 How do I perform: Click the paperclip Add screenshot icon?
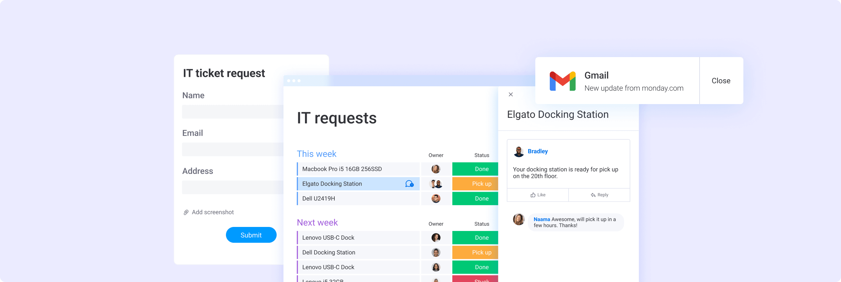pos(186,212)
